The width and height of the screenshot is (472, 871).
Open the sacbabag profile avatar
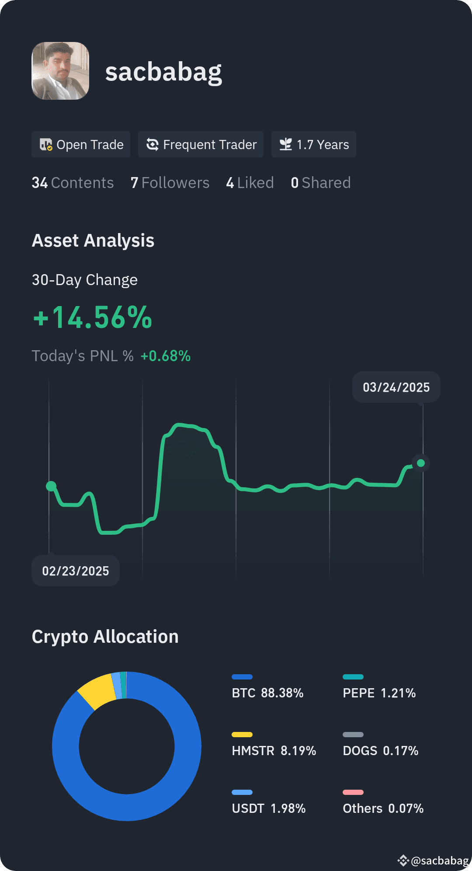(60, 71)
